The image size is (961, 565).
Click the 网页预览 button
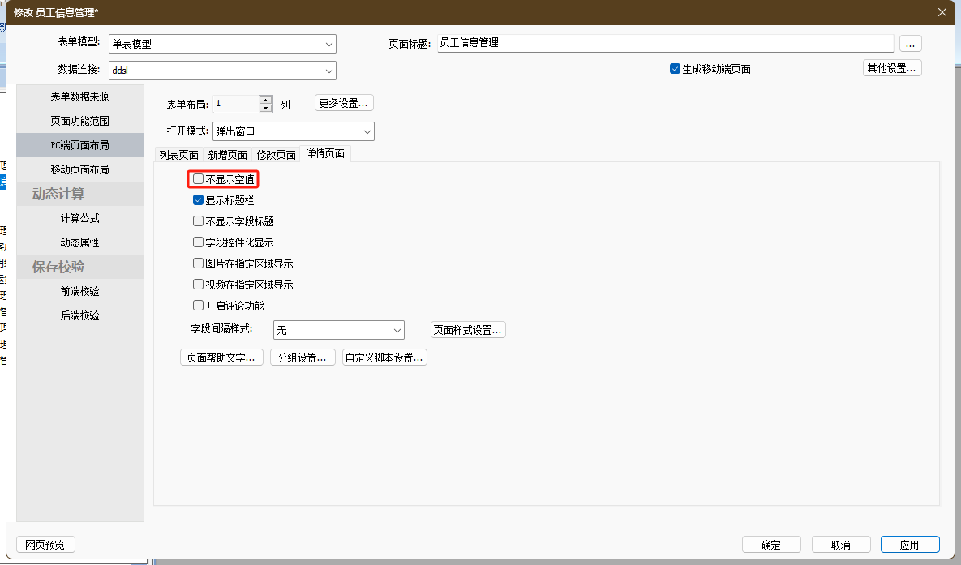45,545
